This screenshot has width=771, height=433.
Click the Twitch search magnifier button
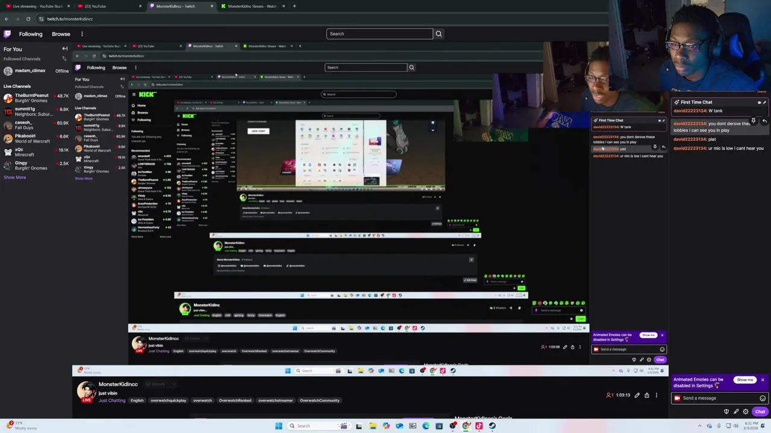click(439, 34)
